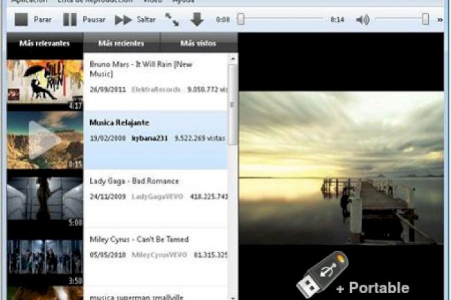This screenshot has height=300, width=451.
Task: Click the elapsed time 0:08
Action: [x=223, y=19]
